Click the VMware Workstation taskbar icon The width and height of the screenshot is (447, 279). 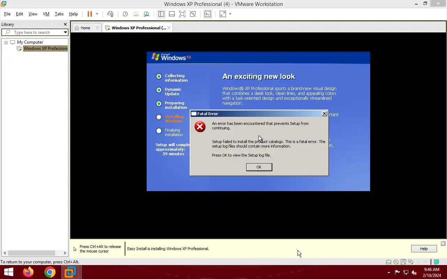(x=71, y=272)
